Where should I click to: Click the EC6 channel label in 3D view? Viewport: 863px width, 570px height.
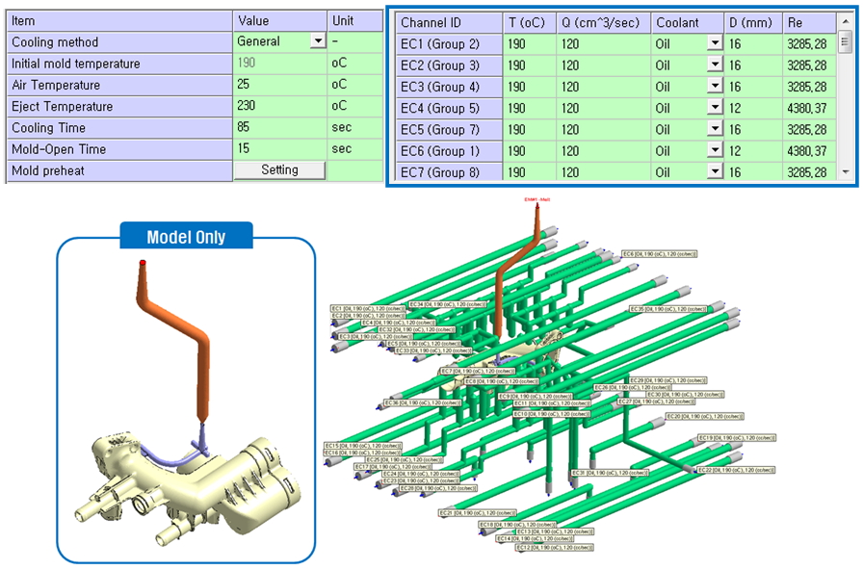(660, 254)
